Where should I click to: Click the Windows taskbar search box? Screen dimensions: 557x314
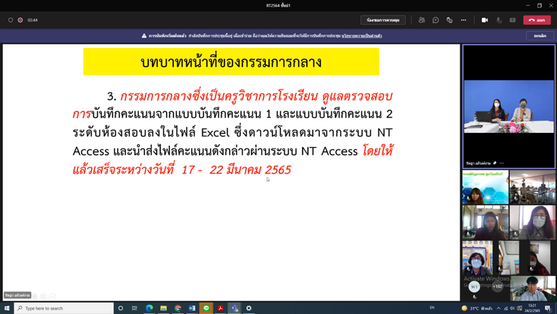64,308
